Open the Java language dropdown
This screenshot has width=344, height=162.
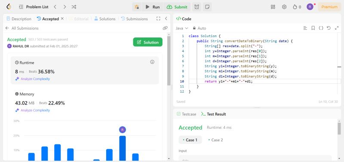tap(182, 28)
